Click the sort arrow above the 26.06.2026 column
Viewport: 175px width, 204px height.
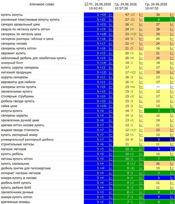coord(99,1)
